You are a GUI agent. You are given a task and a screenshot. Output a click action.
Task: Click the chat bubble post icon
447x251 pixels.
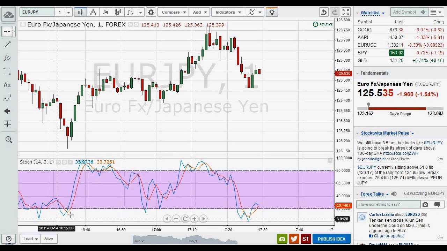click(x=437, y=204)
